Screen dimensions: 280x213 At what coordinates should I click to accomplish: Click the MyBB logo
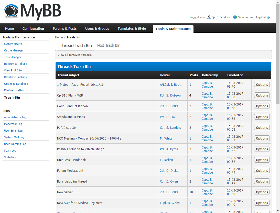coord(33,11)
